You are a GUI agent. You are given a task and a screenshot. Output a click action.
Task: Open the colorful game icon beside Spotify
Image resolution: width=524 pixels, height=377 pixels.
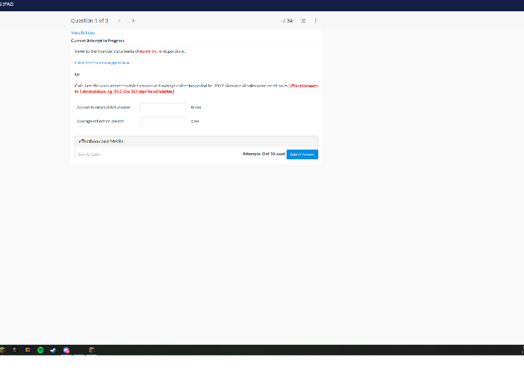coord(28,350)
